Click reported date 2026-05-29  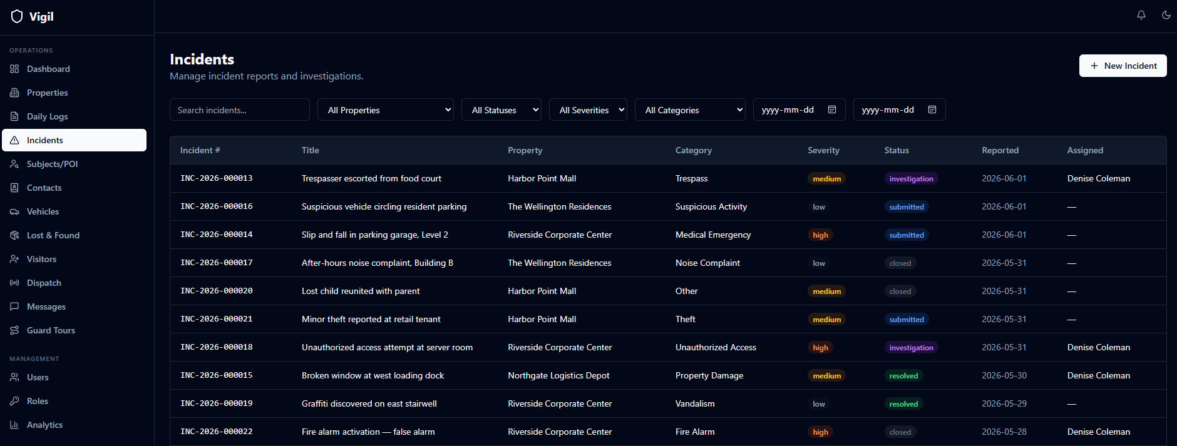[1004, 403]
